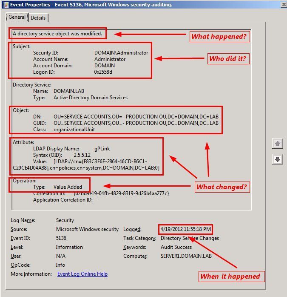Click the Directory Service name DOMAIN.LAB
Screen dimensions: 287x297
coord(69,91)
